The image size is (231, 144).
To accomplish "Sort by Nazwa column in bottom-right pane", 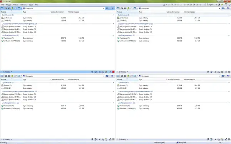I will pos(127,79).
